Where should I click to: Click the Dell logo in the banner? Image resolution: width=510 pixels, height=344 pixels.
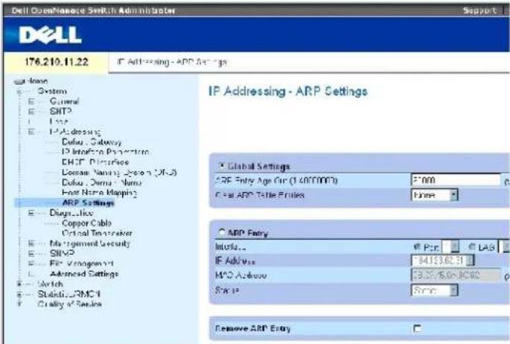(50, 35)
